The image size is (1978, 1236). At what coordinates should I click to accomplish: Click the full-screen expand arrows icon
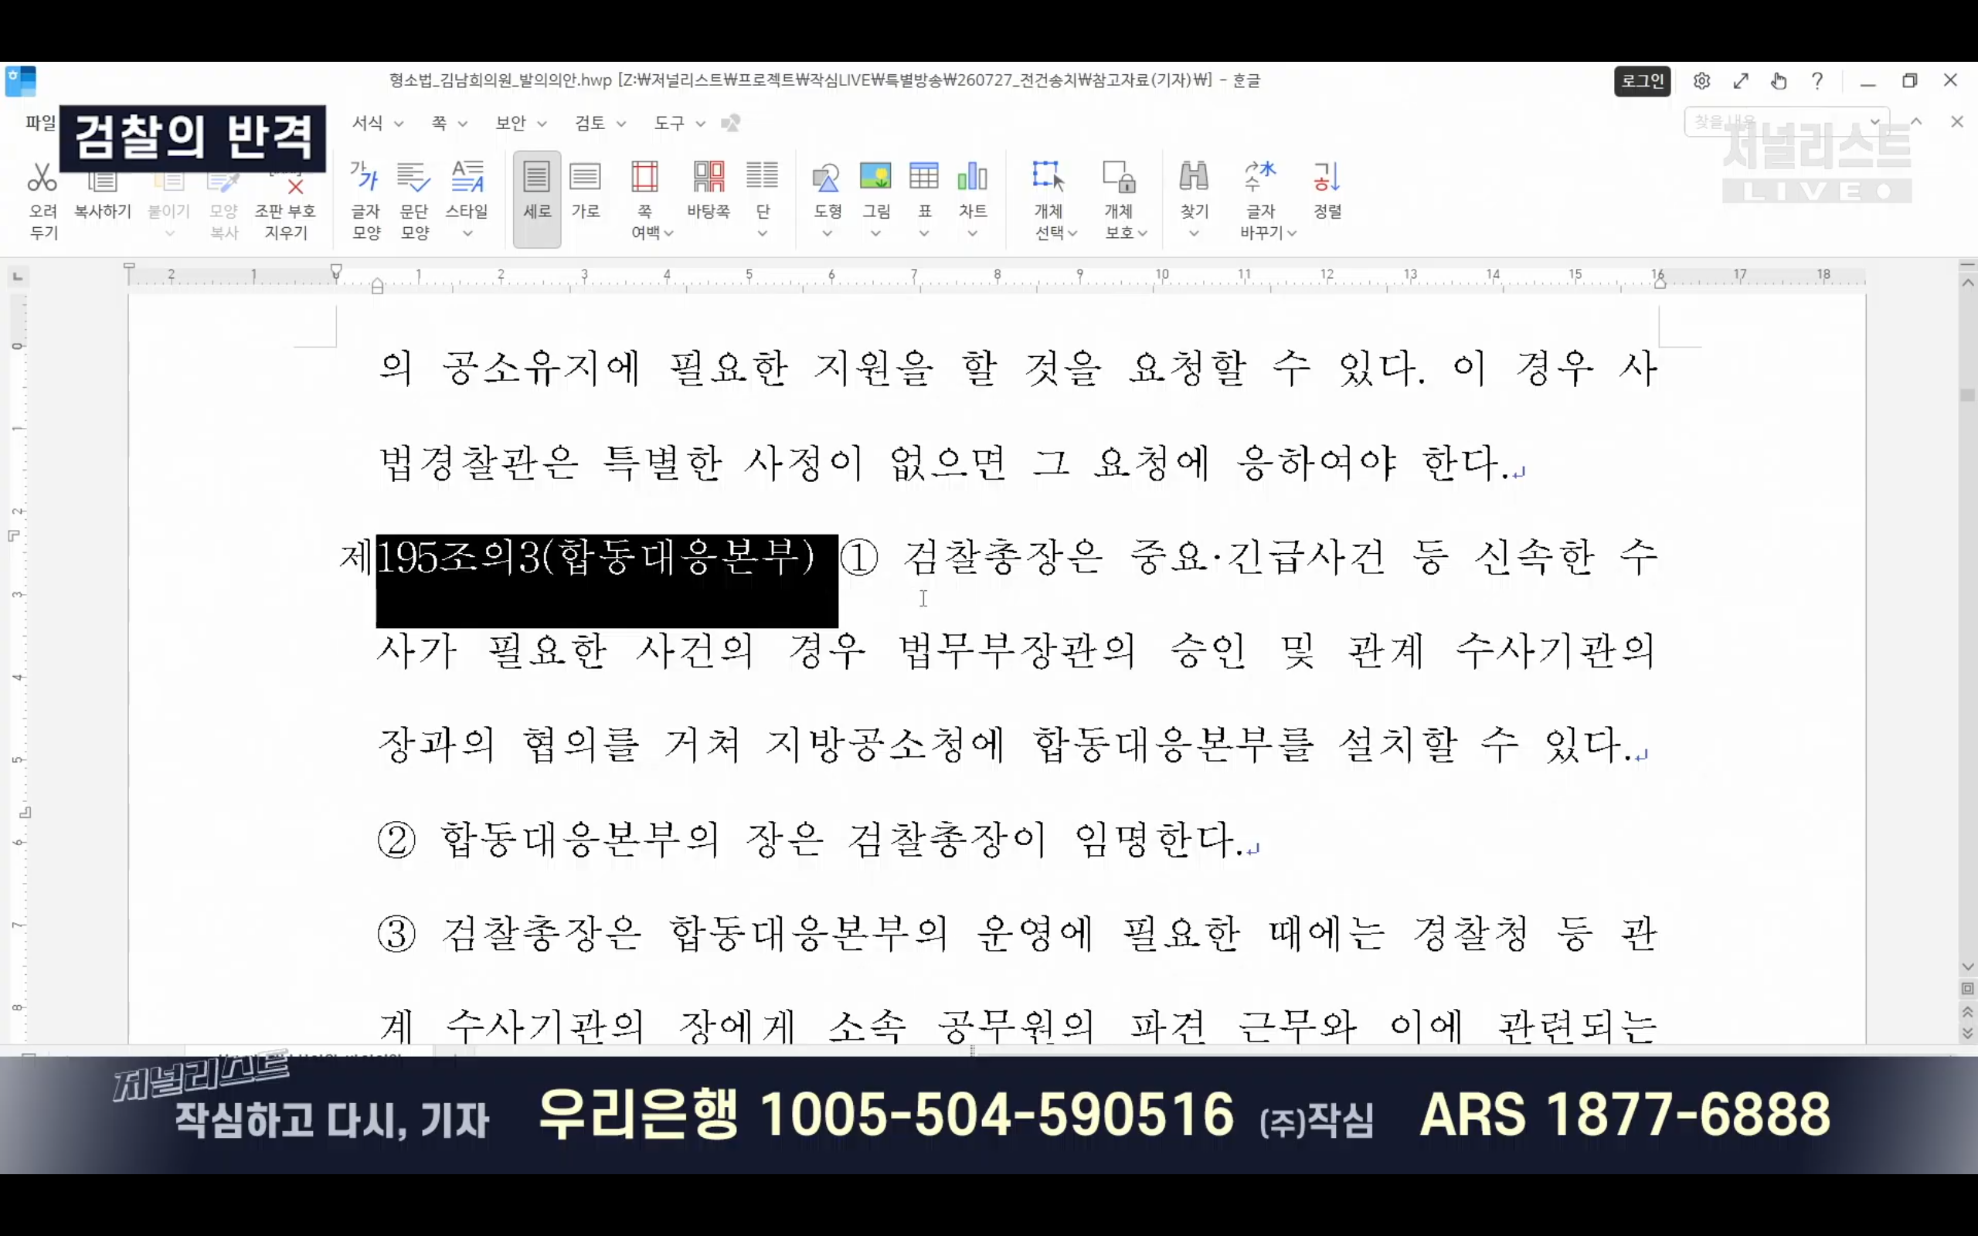1741,81
